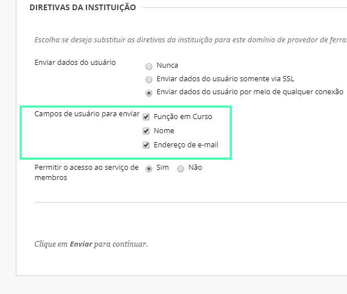Uncheck the Endereço de e-mail checkbox
The image size is (347, 294).
146,145
